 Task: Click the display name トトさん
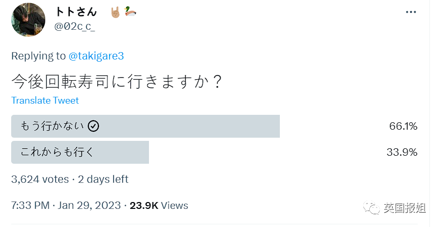click(78, 12)
